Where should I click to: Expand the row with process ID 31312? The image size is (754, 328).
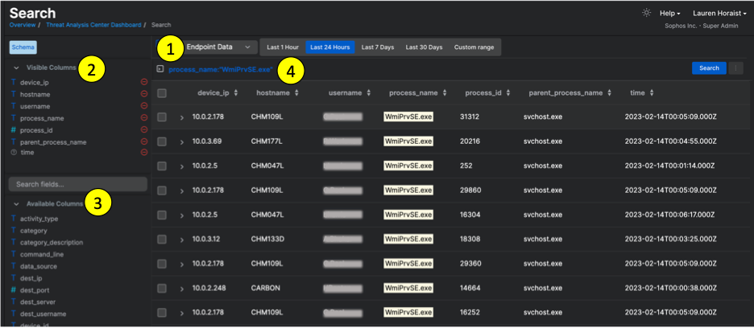[182, 117]
